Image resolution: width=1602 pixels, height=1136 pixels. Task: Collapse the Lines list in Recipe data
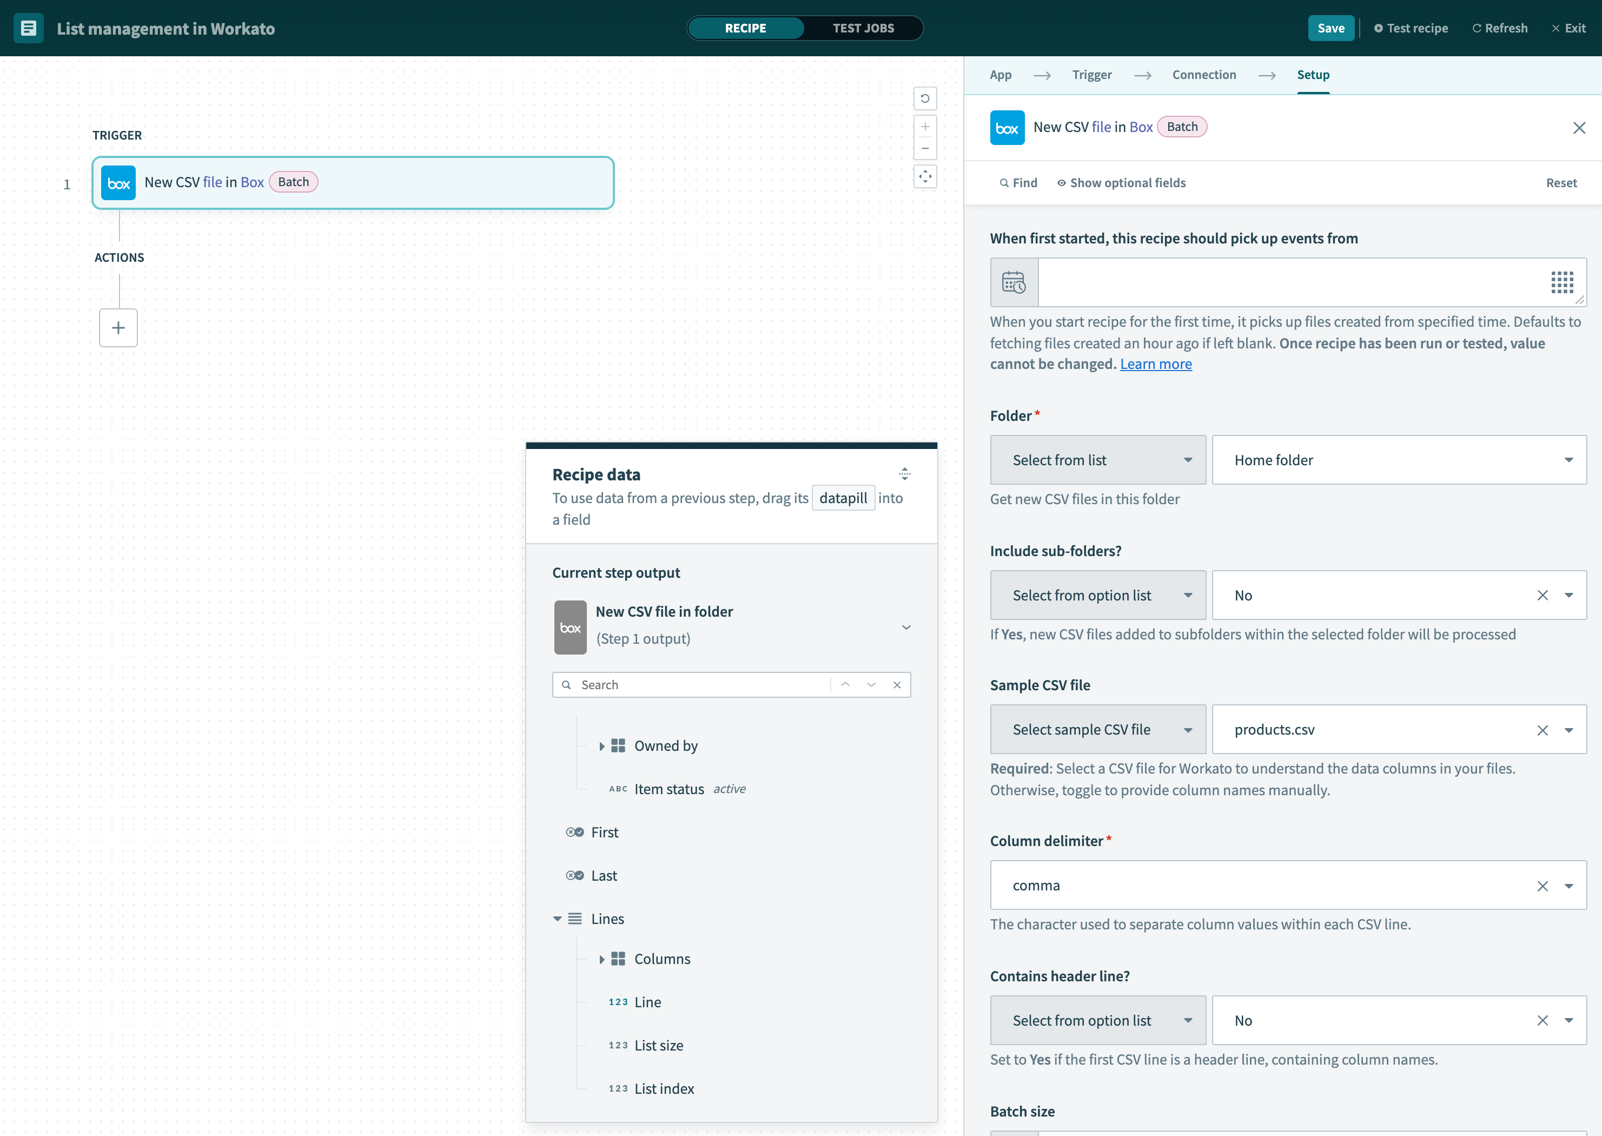[x=557, y=919]
